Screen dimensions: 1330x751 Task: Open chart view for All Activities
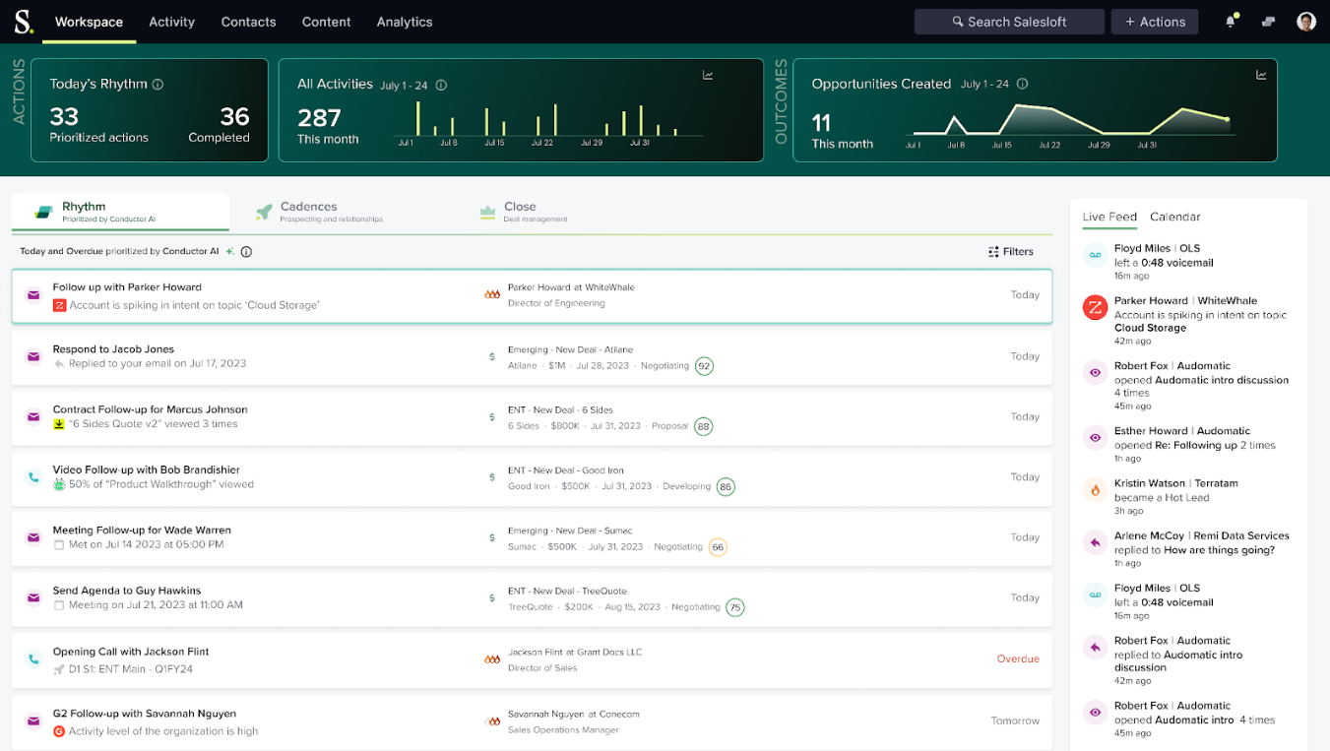coord(708,75)
